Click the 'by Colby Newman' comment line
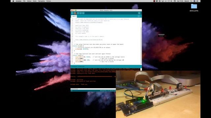The width and height of the screenshot is (211, 118). [80, 33]
